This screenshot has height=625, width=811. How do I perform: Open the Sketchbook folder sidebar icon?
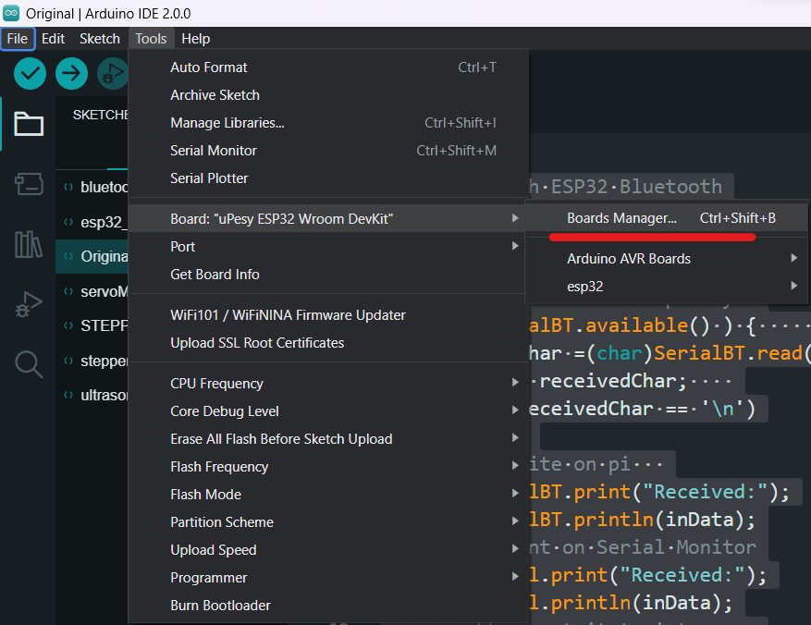tap(29, 124)
